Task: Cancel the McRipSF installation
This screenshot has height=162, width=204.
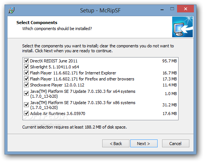Action: [x=176, y=144]
